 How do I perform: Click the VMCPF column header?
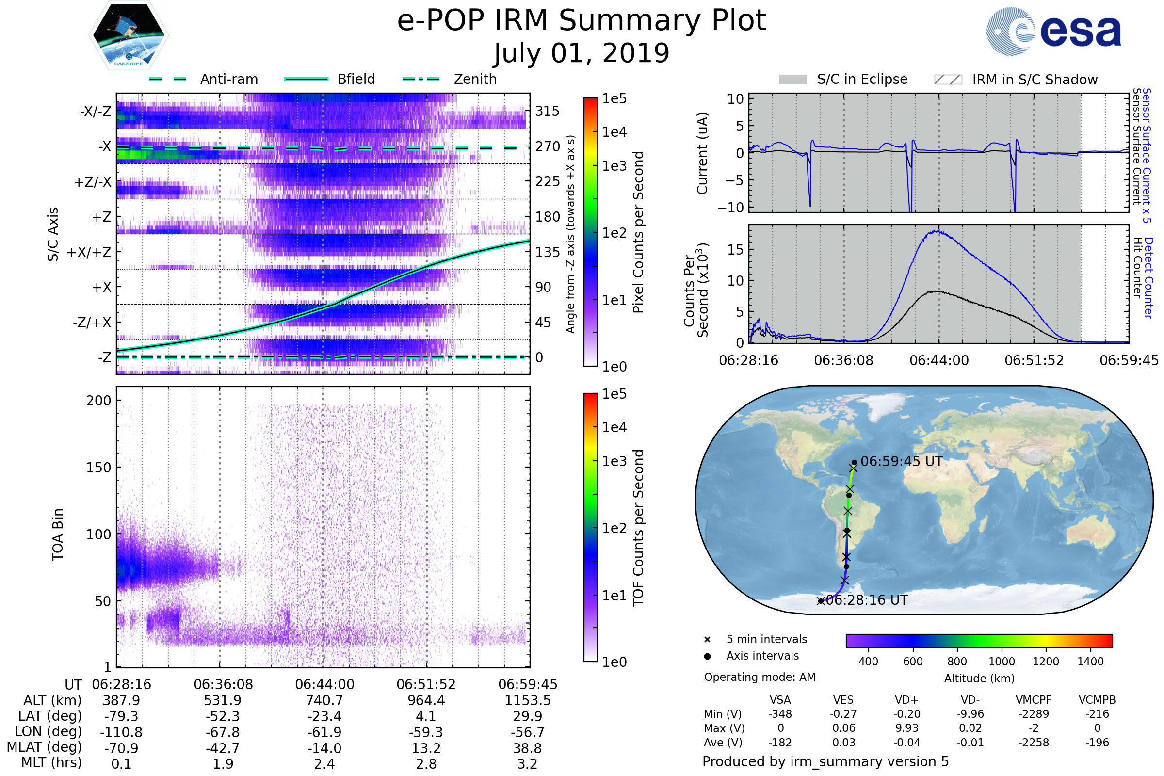click(1034, 700)
